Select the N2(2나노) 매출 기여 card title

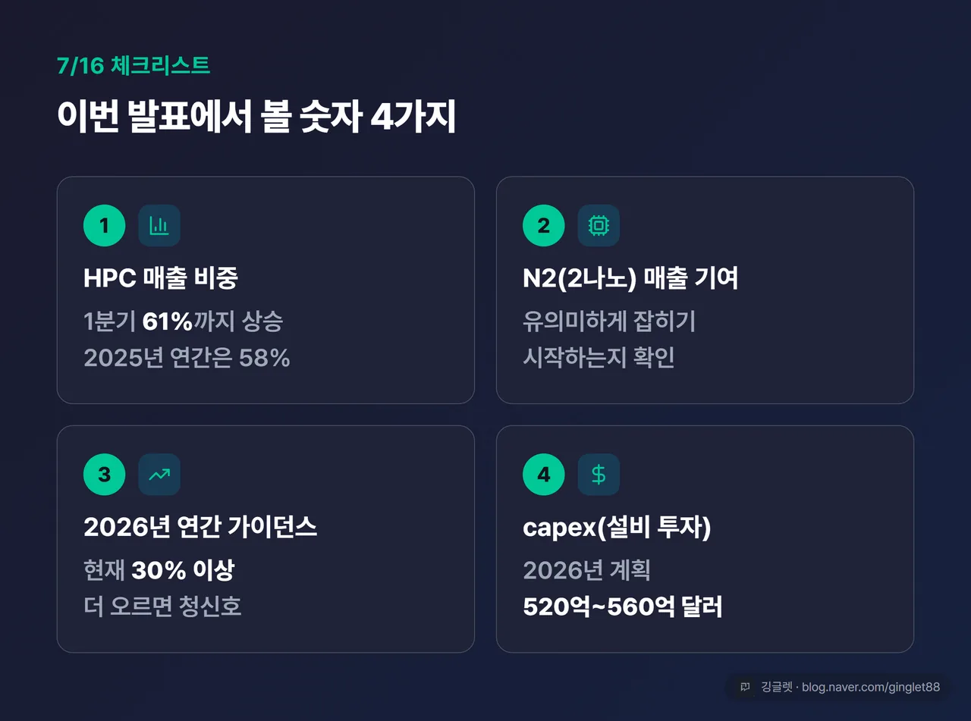pyautogui.click(x=630, y=278)
